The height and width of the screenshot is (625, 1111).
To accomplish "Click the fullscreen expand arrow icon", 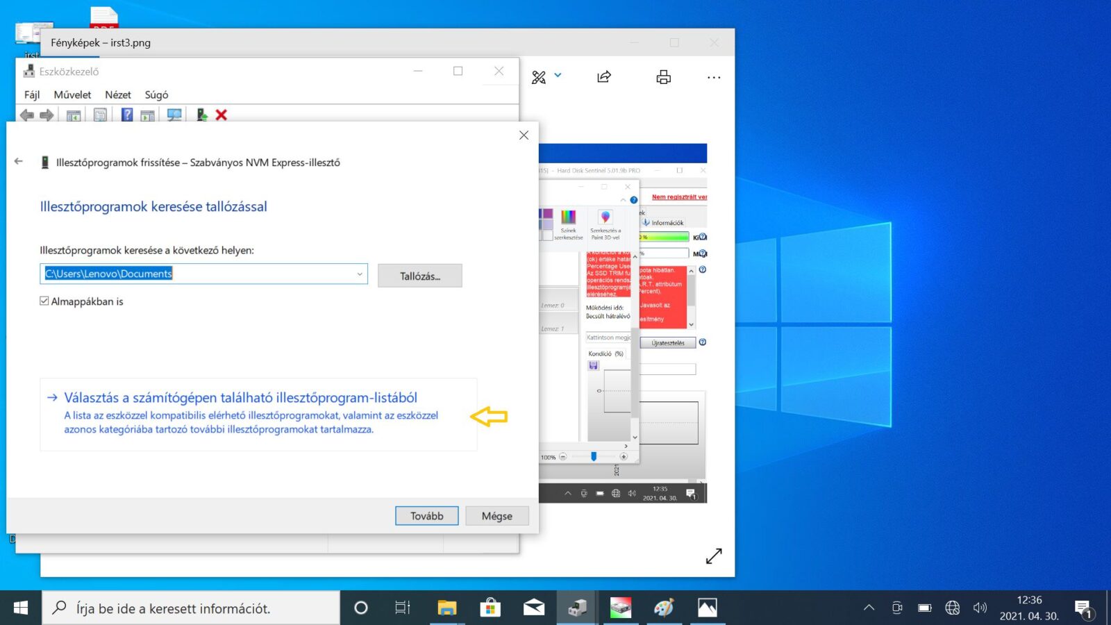I will click(714, 556).
